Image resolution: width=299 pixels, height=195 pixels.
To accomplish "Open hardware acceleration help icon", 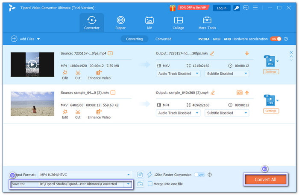I will coord(286,39).
